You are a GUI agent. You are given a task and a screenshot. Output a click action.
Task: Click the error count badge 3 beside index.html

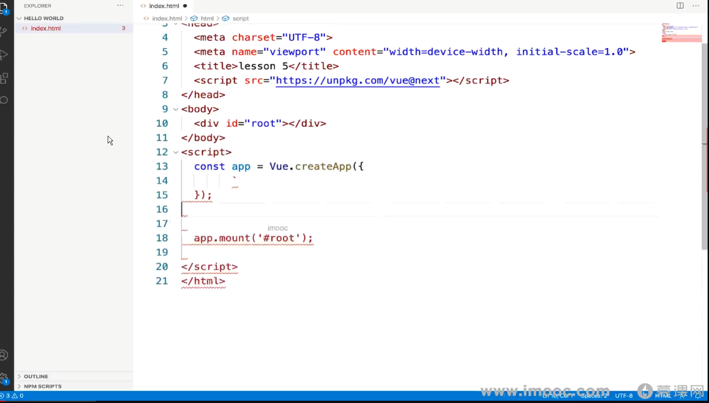(x=123, y=28)
